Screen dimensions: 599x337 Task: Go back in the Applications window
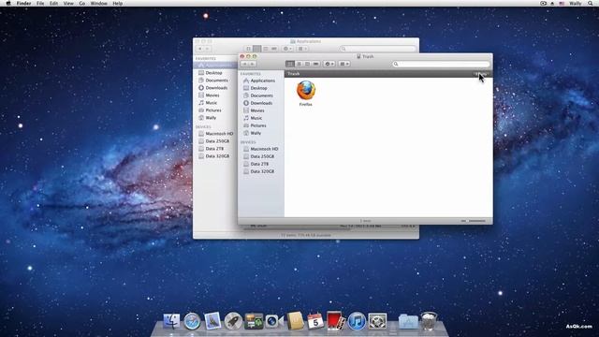pyautogui.click(x=199, y=49)
